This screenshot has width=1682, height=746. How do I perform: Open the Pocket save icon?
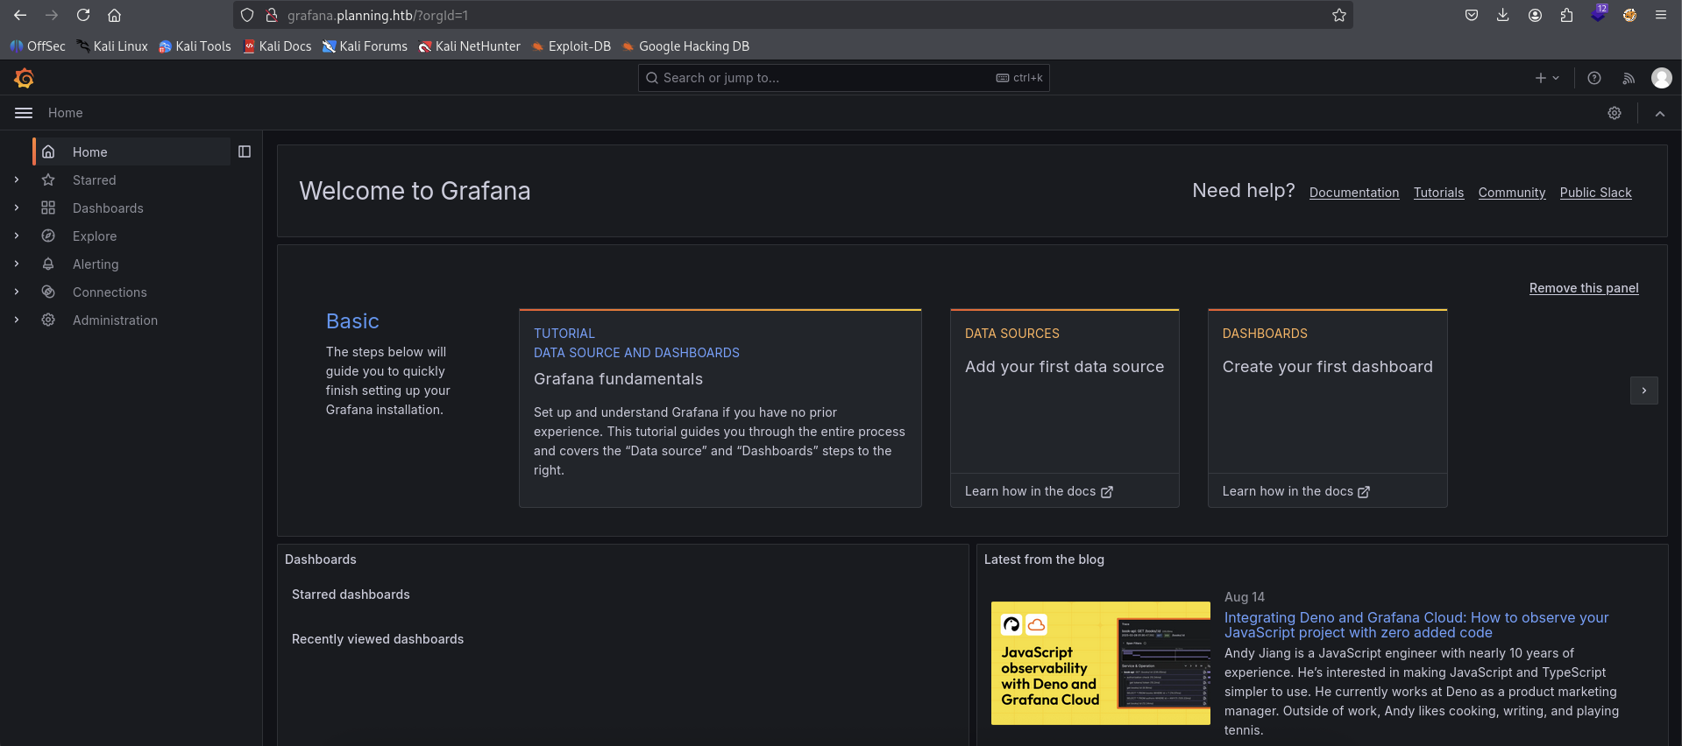pyautogui.click(x=1472, y=15)
